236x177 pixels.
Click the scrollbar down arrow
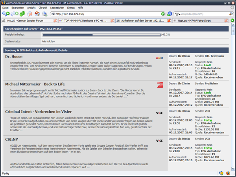click(233, 169)
